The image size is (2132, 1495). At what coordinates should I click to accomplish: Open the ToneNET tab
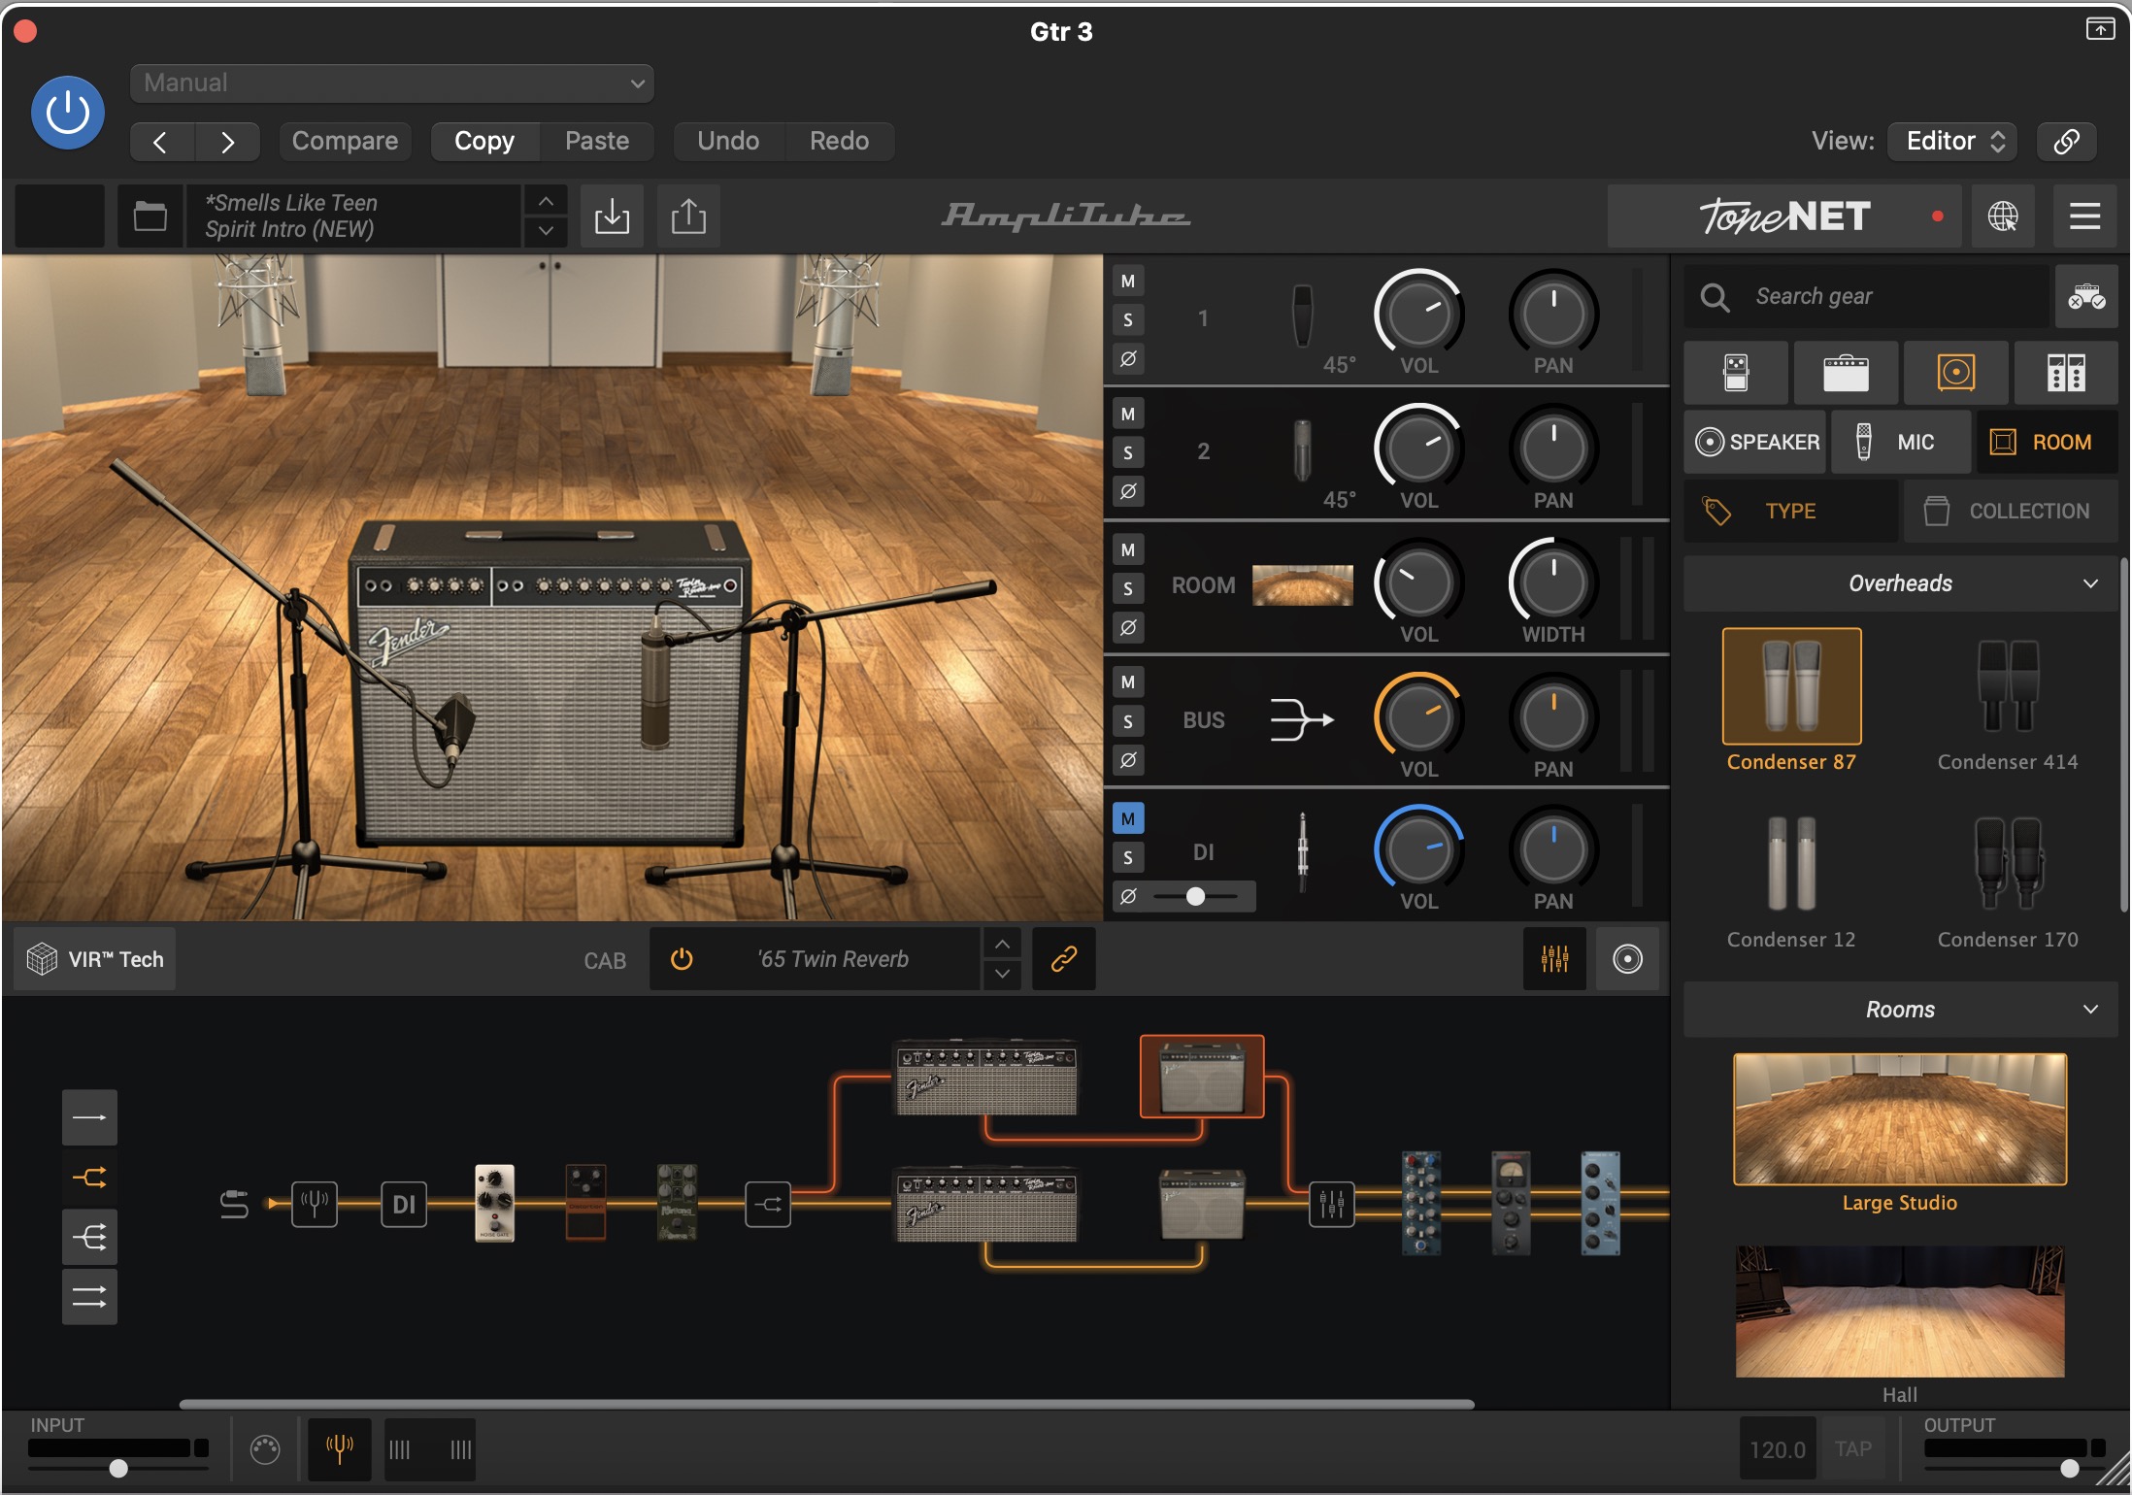point(1784,216)
